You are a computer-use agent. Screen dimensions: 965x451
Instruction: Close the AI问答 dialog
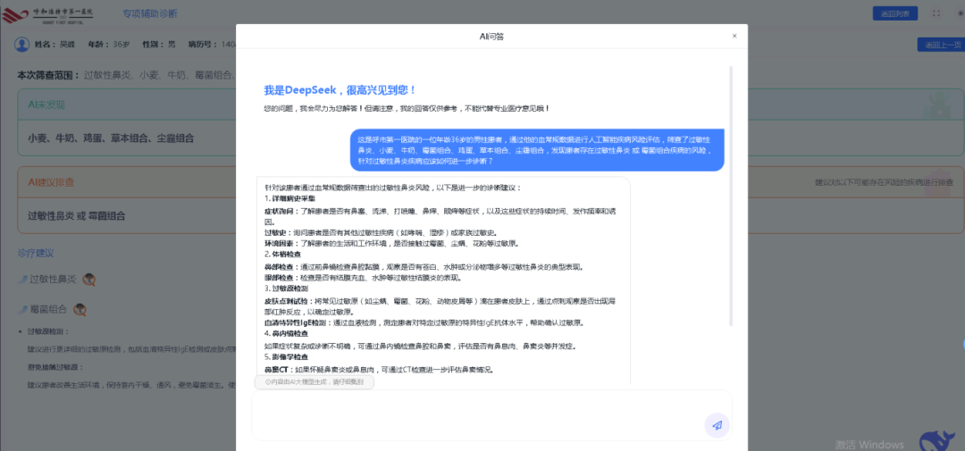734,36
